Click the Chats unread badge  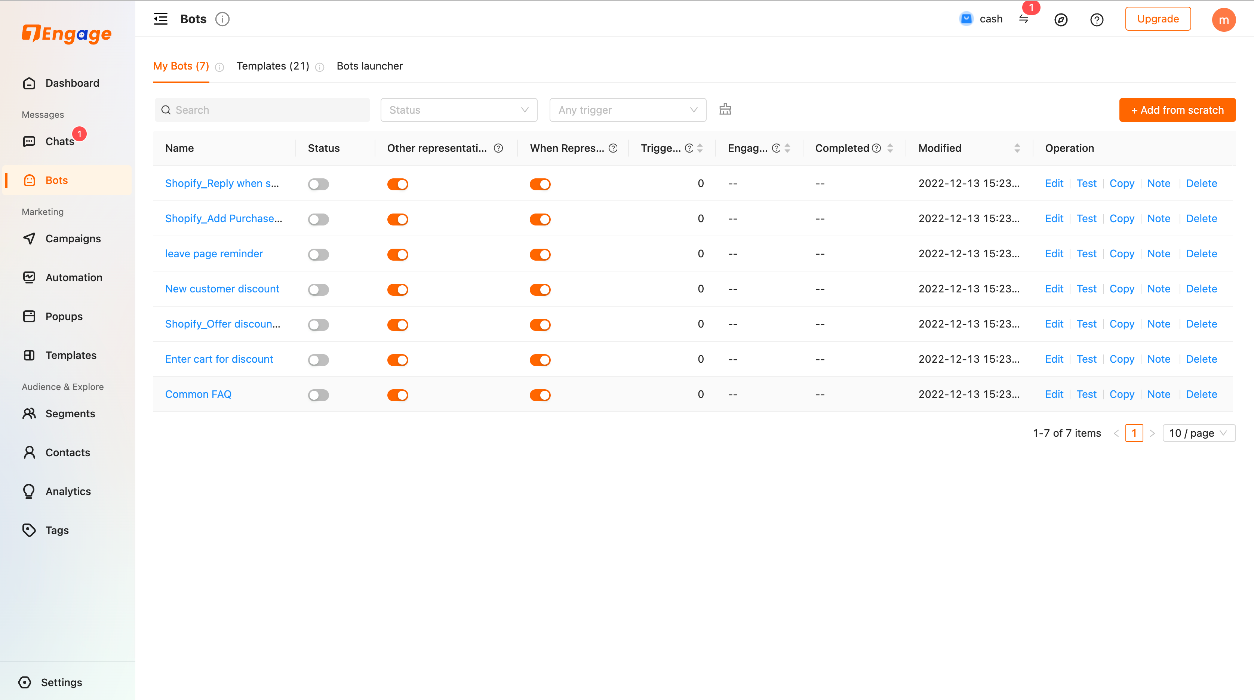pos(79,134)
